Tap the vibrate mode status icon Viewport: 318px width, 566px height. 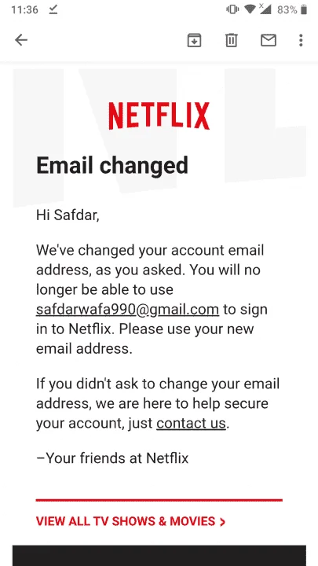pyautogui.click(x=232, y=9)
